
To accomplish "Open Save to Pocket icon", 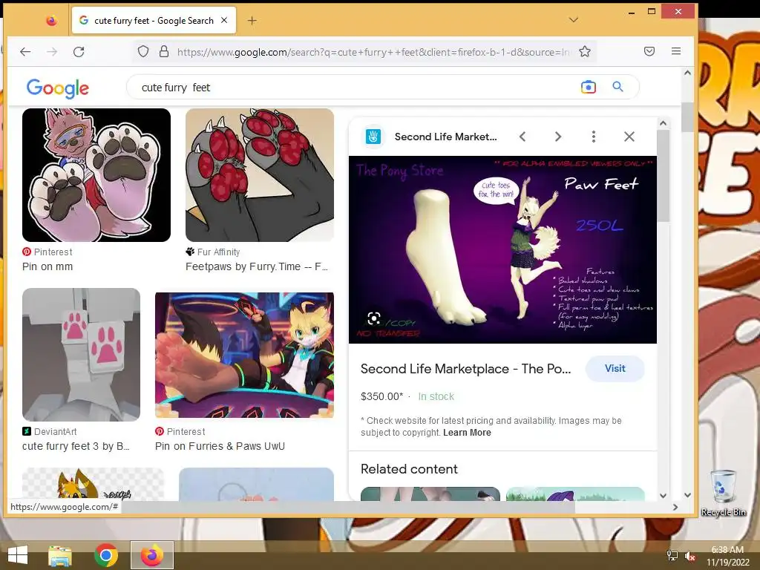I will click(x=649, y=51).
